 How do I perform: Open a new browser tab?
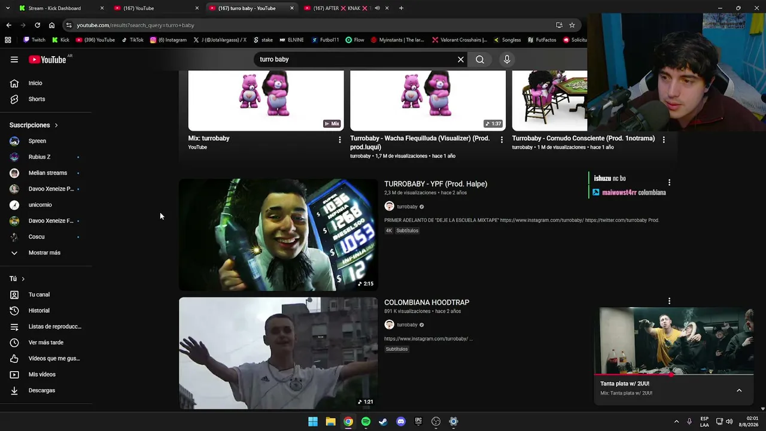pos(401,8)
